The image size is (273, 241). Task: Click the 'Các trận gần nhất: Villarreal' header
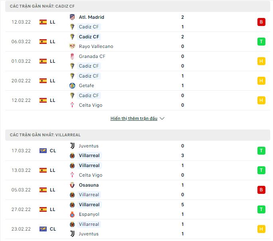coord(45,135)
